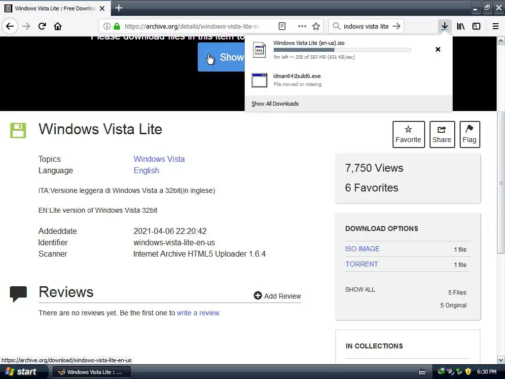Click the green floppy disk software icon
505x379 pixels.
[x=18, y=130]
